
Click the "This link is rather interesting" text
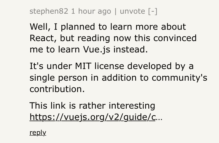coord(92,105)
